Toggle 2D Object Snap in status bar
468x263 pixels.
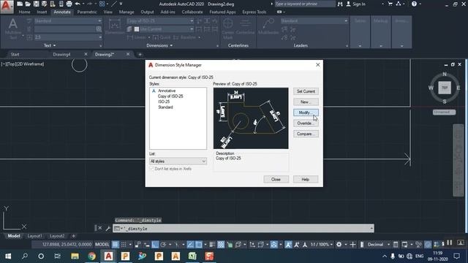pyautogui.click(x=199, y=245)
